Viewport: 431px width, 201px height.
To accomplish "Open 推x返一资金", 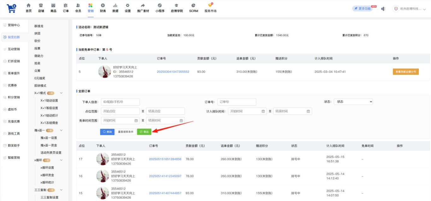I will [49, 145].
